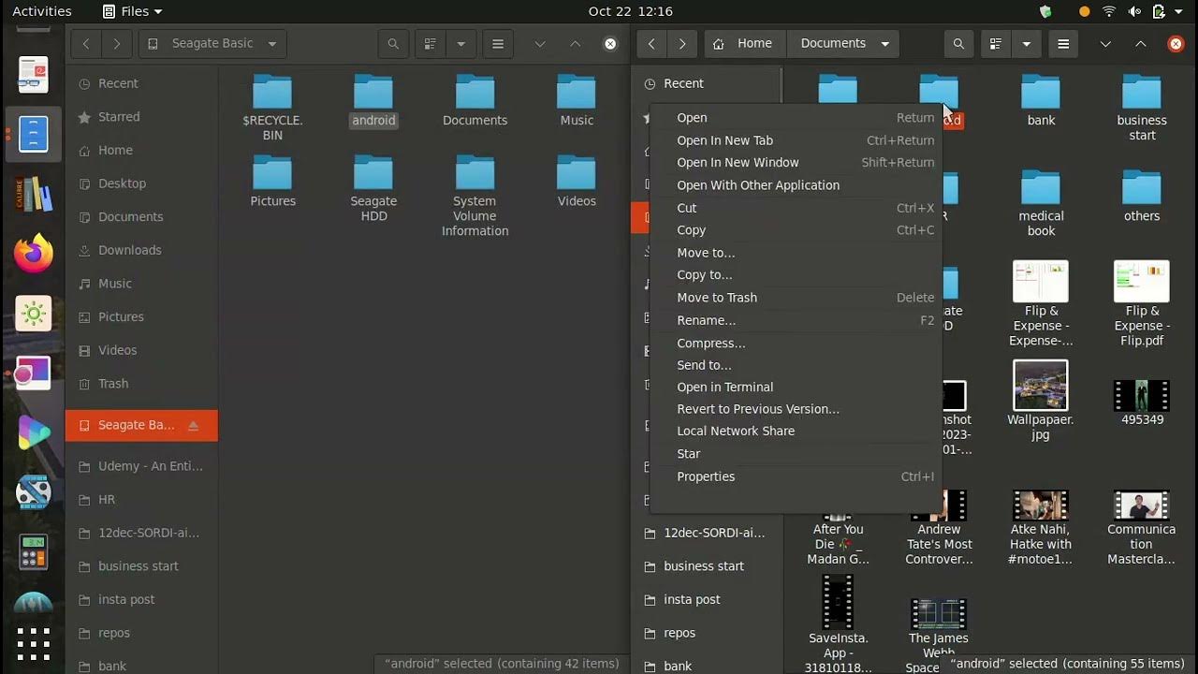Select Copy in the context menu
This screenshot has width=1198, height=674.
796,230
